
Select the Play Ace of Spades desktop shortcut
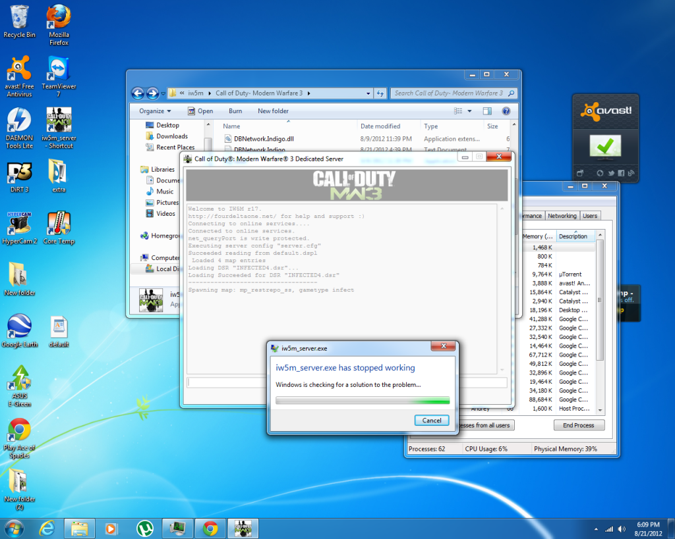pos(19,438)
